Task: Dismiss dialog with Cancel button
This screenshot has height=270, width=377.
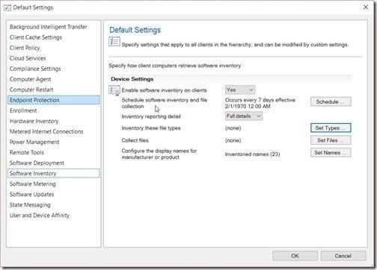Action: (343, 256)
